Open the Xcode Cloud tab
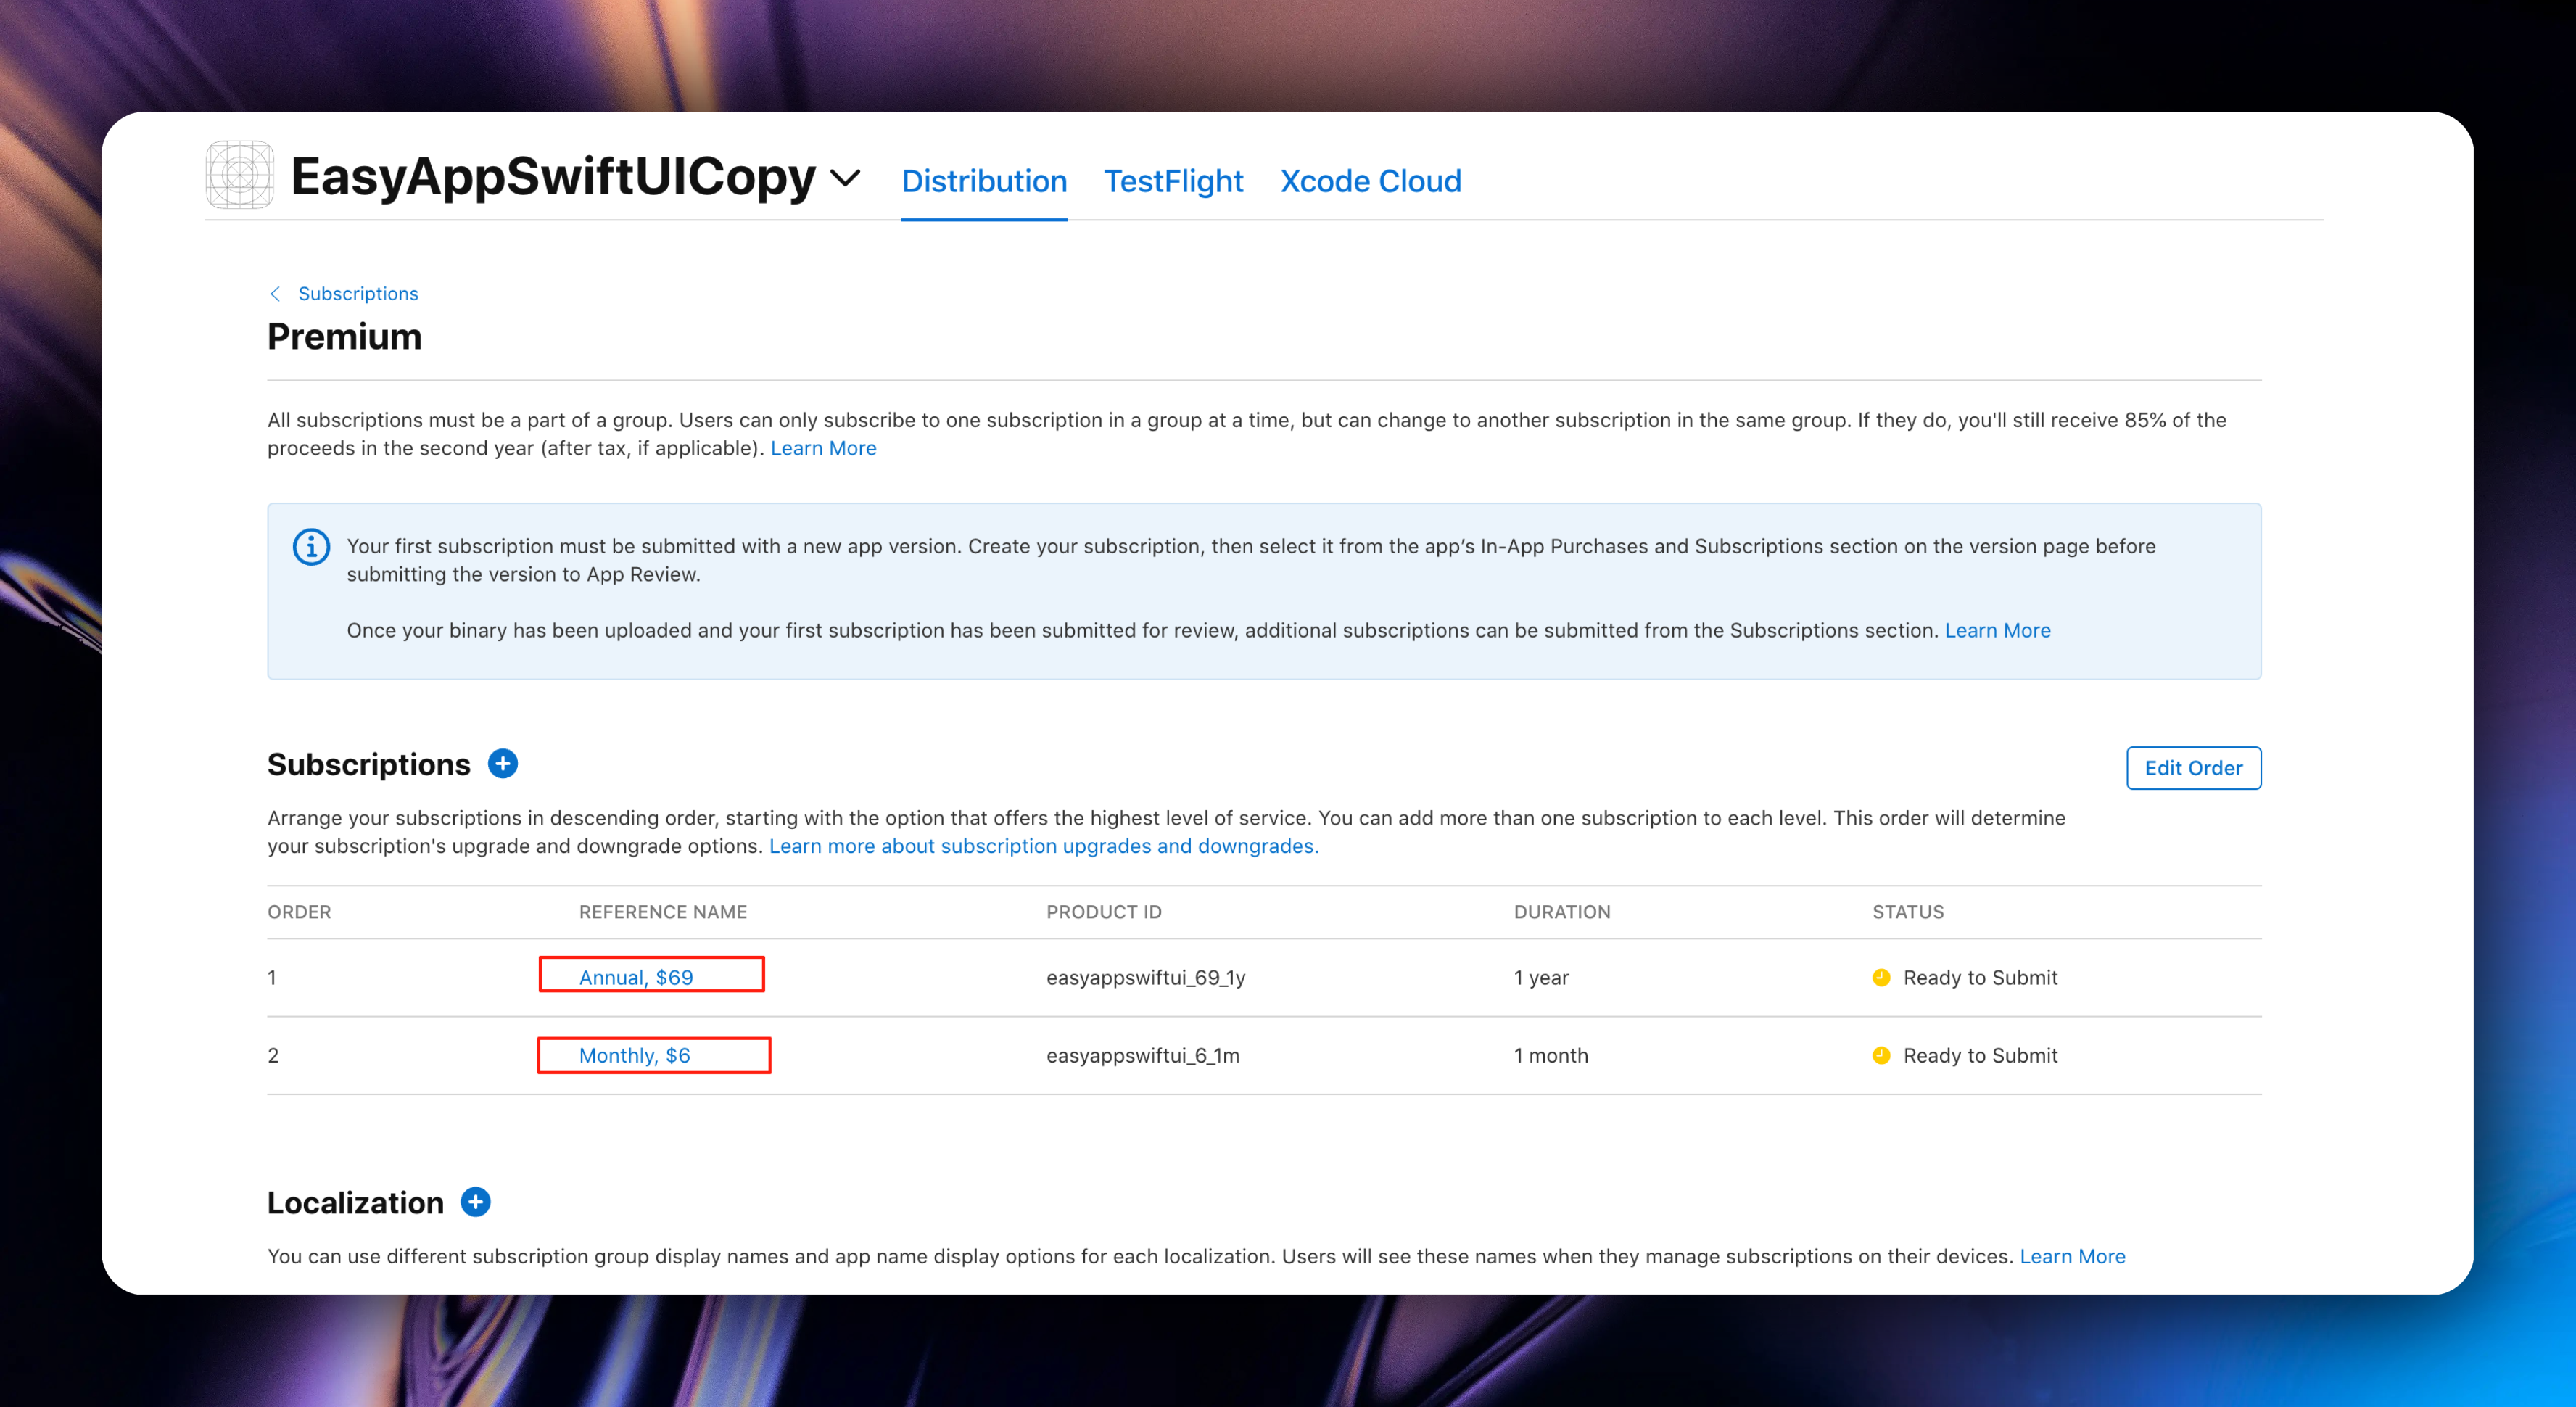 click(1370, 181)
